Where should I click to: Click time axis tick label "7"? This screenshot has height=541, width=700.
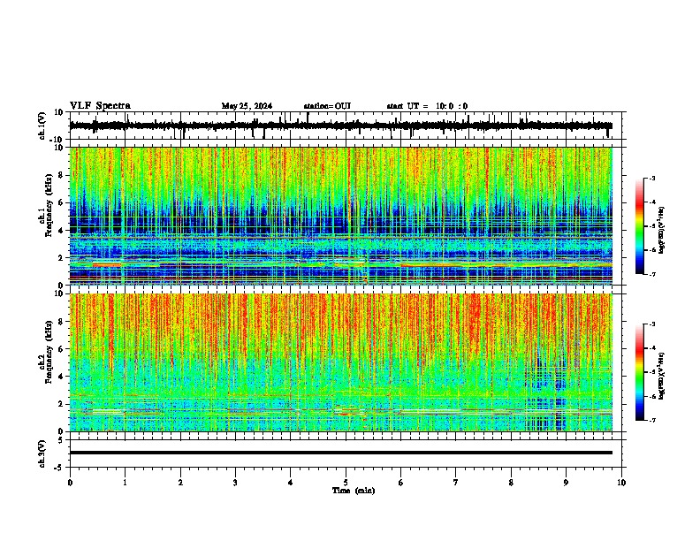[x=456, y=483]
